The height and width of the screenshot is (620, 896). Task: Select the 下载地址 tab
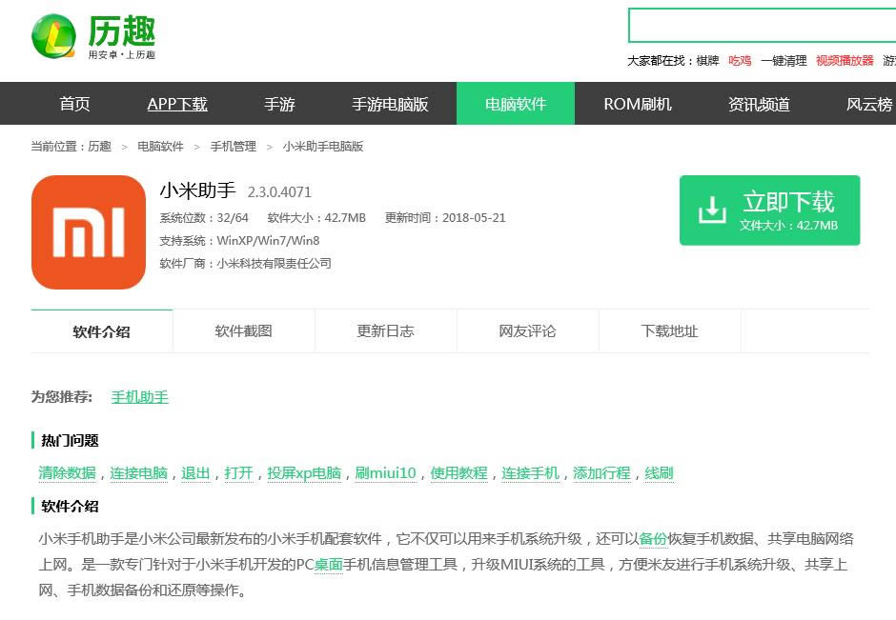pyautogui.click(x=669, y=331)
